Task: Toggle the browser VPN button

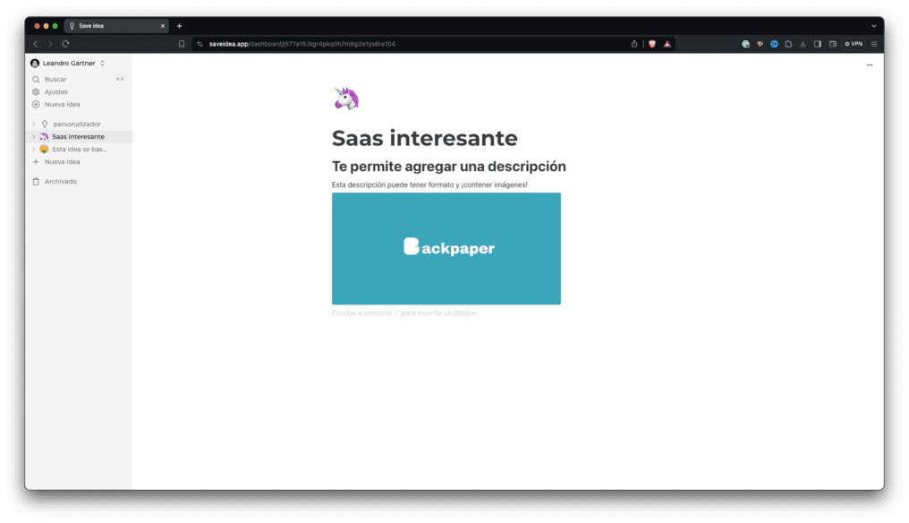Action: tap(854, 43)
